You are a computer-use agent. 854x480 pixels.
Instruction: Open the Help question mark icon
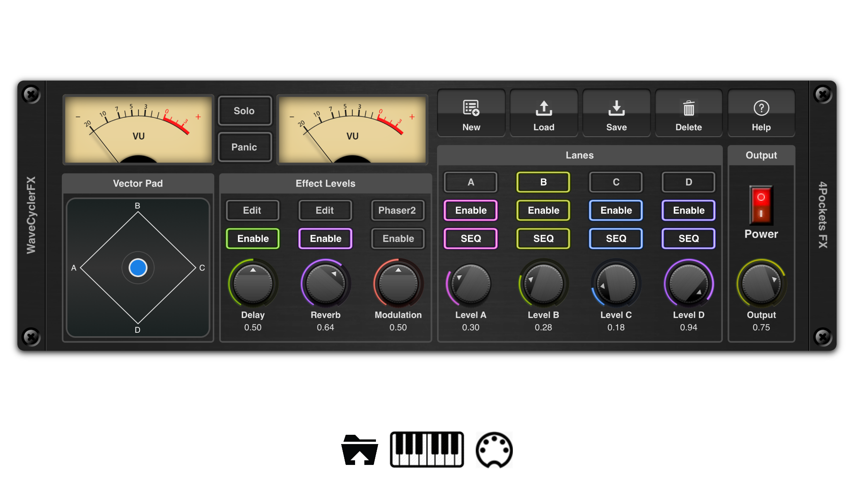coord(761,109)
